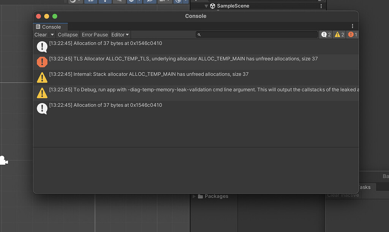The height and width of the screenshot is (232, 389).
Task: Click the gizmos globe icon in the toolbar
Action: coord(178,1)
